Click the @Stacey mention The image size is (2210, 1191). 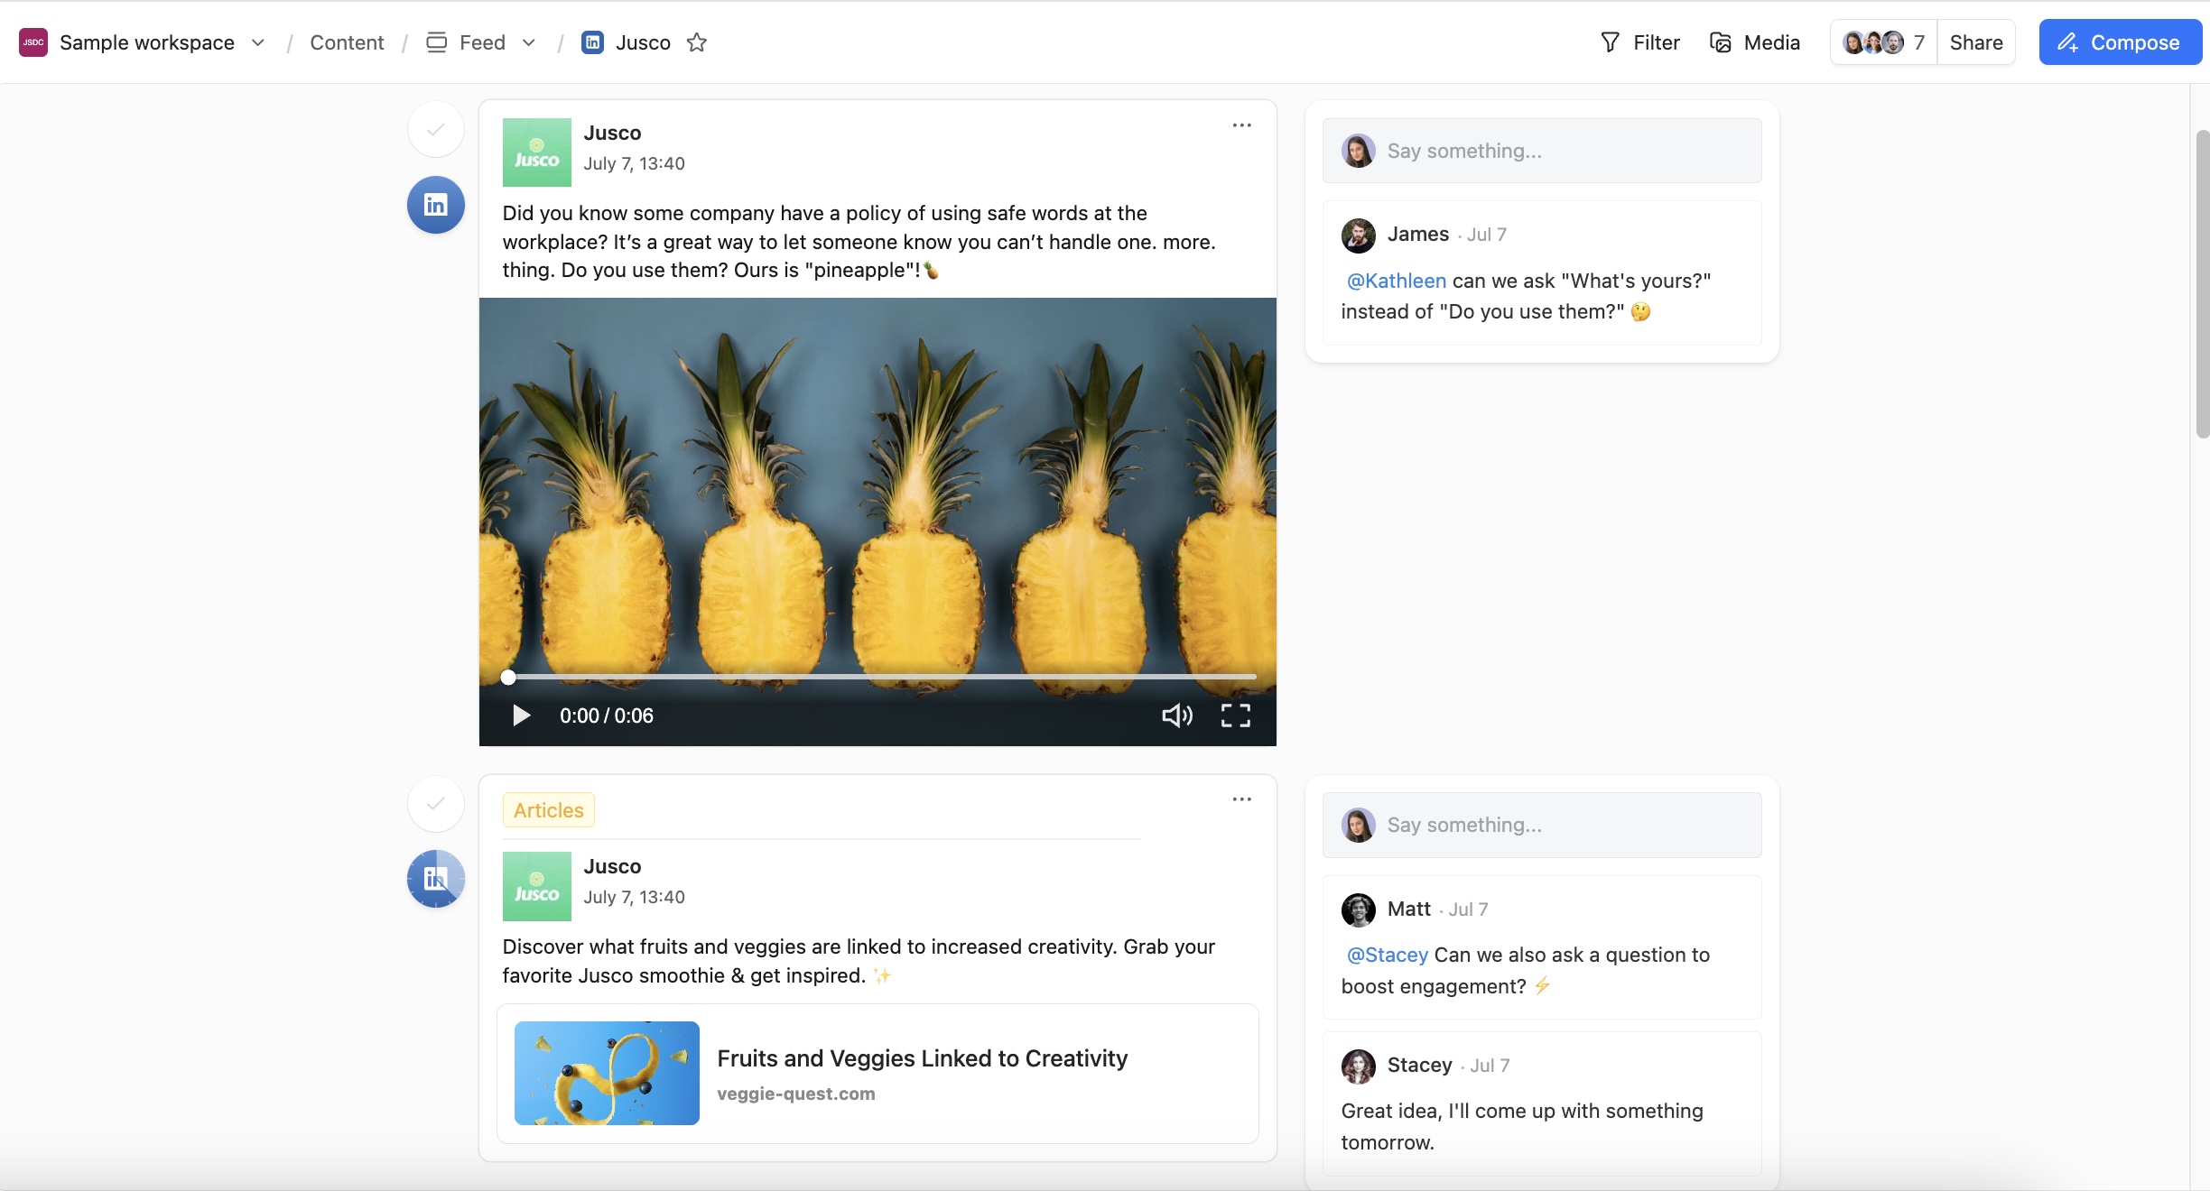pyautogui.click(x=1388, y=955)
